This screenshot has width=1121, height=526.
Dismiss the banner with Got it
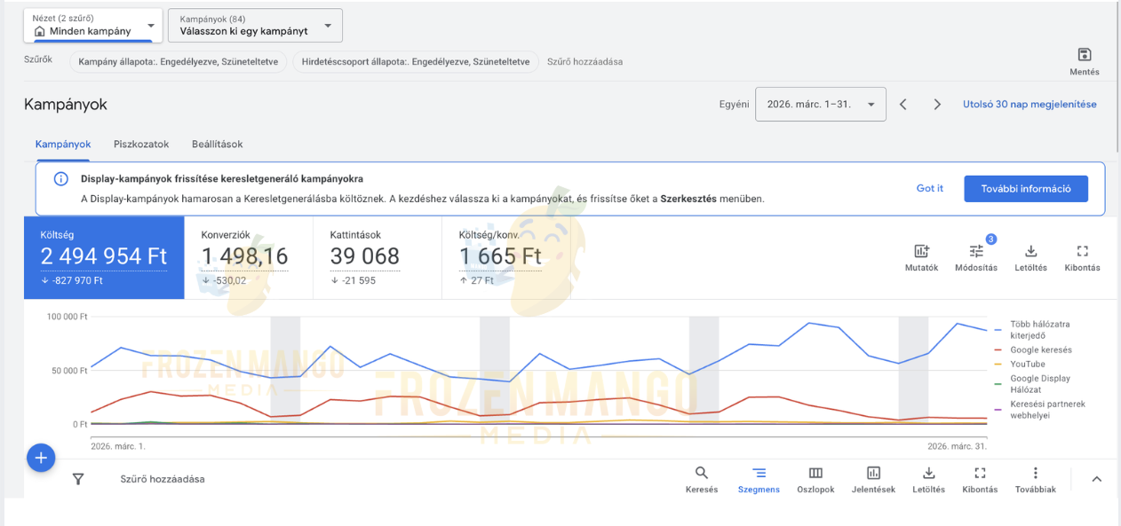point(930,188)
